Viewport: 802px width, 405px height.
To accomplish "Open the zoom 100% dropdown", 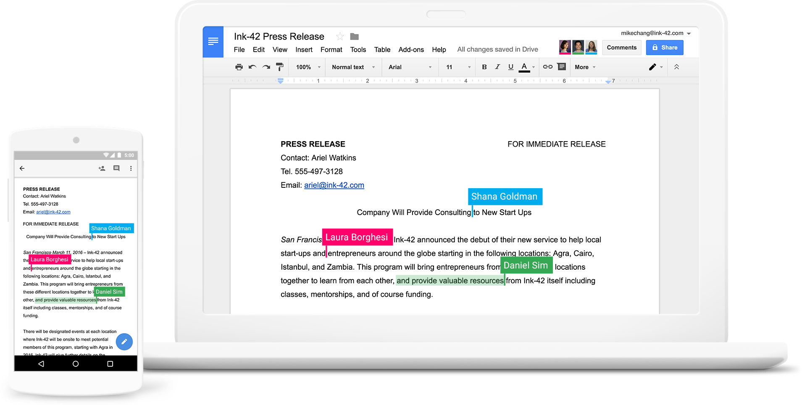I will [308, 67].
